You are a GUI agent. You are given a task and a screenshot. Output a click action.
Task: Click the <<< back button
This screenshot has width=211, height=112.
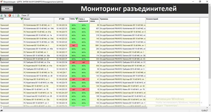click(x=7, y=9)
